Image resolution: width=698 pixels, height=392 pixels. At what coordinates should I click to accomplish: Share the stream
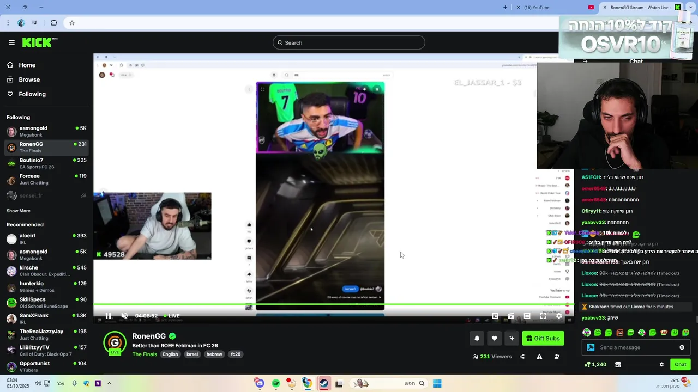(522, 357)
